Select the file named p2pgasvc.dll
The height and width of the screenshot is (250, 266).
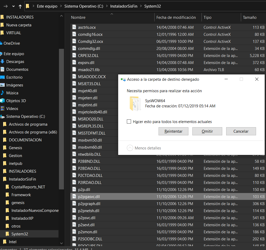[x=89, y=196]
